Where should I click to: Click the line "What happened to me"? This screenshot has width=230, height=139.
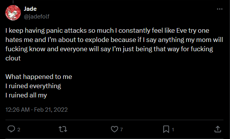39,77
